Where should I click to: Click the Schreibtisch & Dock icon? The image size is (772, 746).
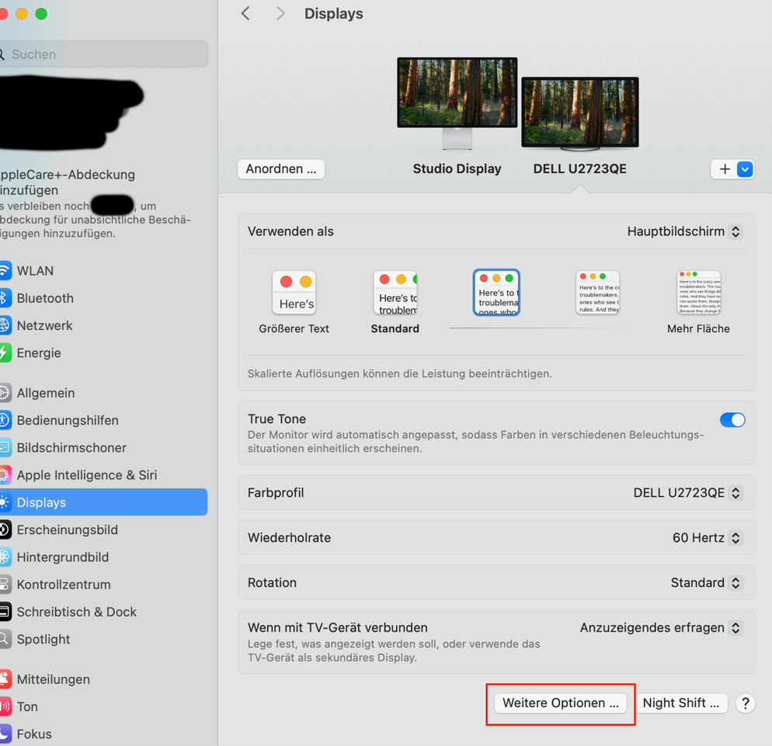pos(5,612)
